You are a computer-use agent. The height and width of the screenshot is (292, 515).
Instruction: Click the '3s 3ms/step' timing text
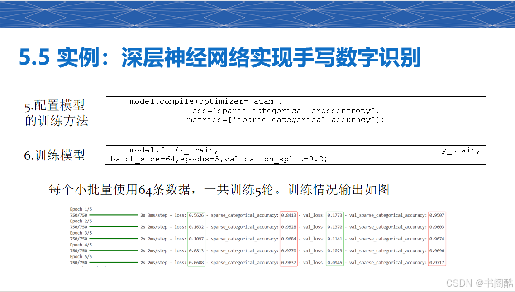pyautogui.click(x=154, y=215)
